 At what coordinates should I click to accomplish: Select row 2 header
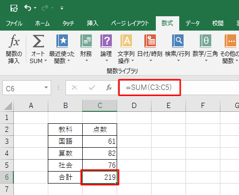(x=7, y=130)
